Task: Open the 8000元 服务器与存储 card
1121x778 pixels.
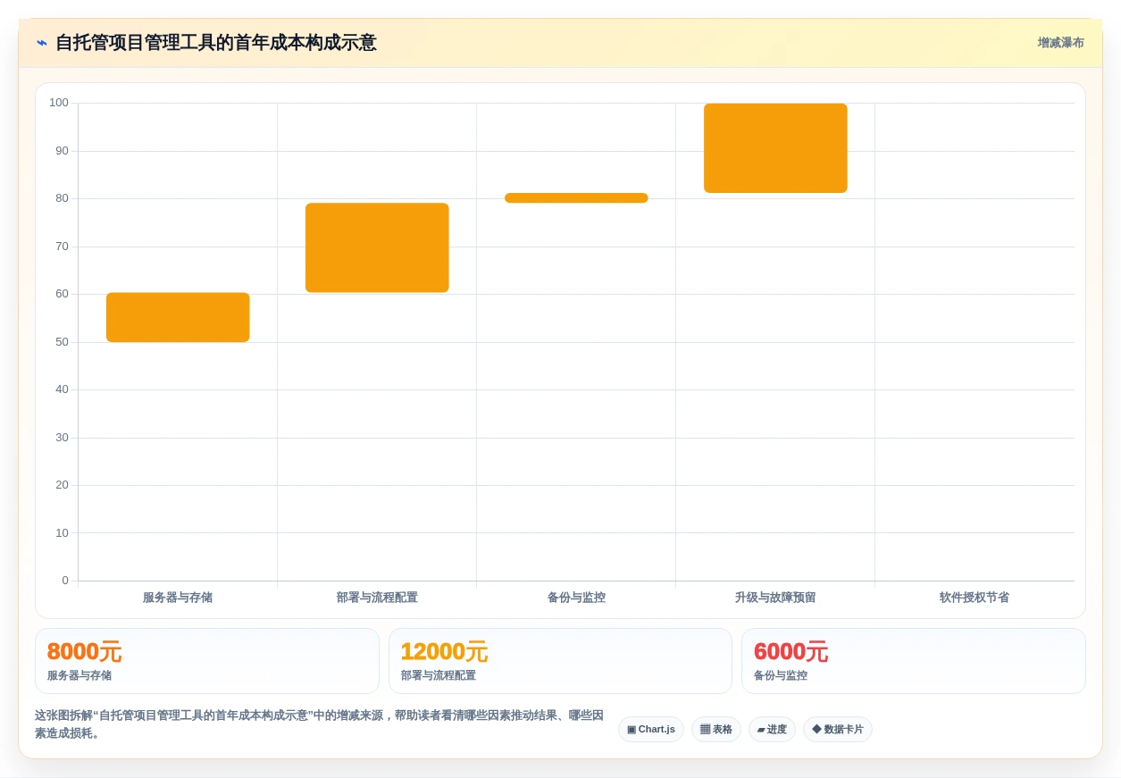Action: click(207, 661)
